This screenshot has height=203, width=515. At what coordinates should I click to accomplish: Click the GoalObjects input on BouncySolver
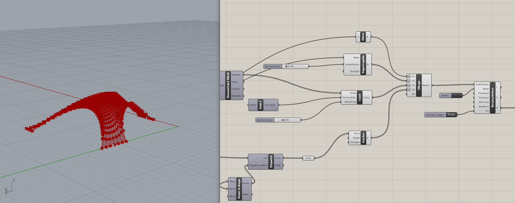[x=482, y=85]
